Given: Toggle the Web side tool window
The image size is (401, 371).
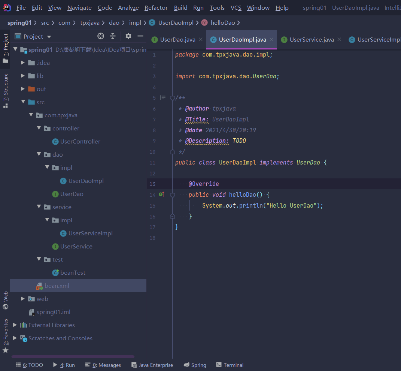Looking at the screenshot, I should point(5,300).
